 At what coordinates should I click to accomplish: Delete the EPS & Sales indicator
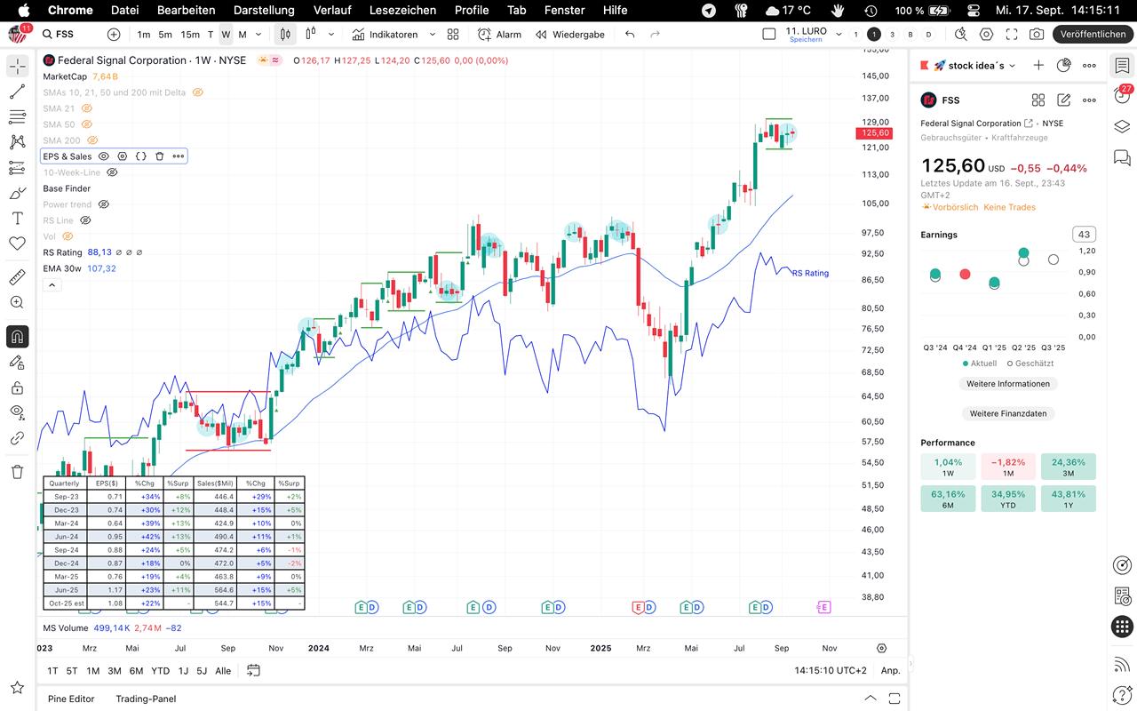(x=160, y=156)
